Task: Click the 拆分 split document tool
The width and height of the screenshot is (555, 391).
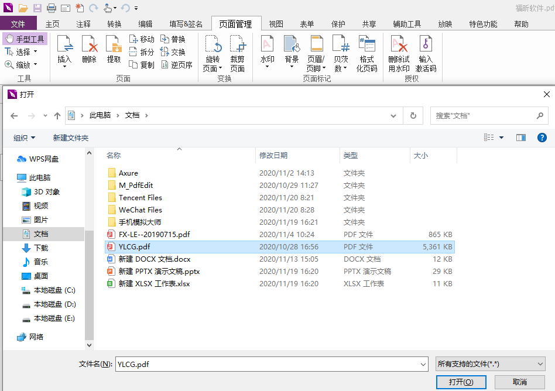Action: pos(142,52)
